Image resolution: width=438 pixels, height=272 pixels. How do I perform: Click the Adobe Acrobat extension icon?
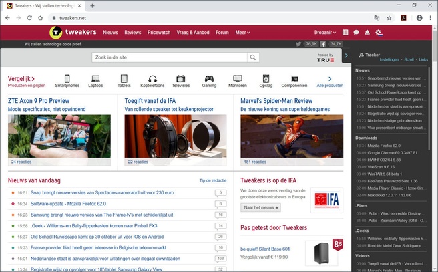pos(403,18)
